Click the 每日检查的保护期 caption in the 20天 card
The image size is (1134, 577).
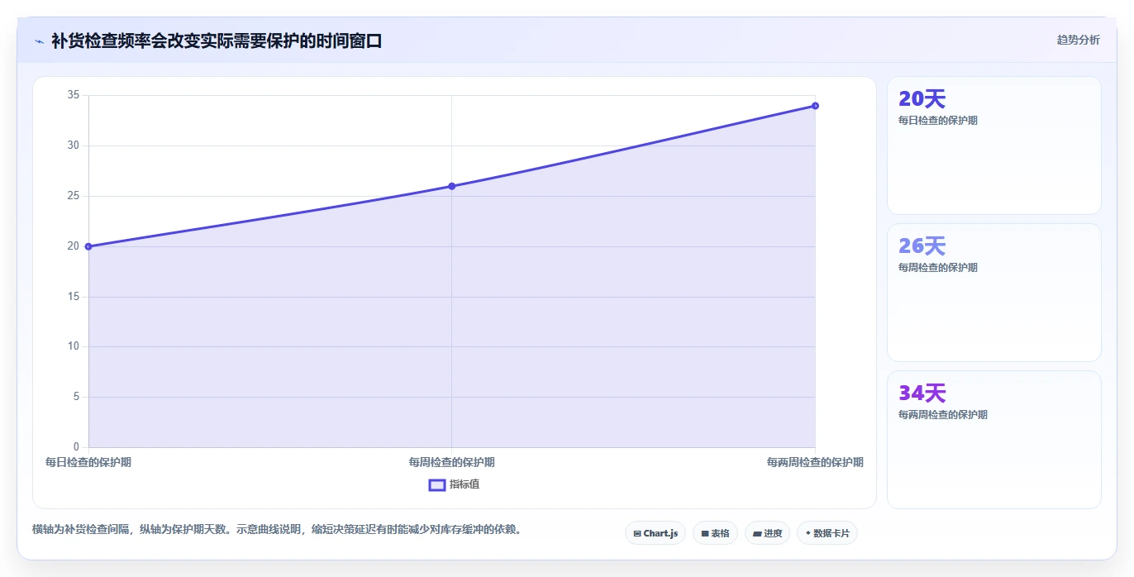pos(938,121)
